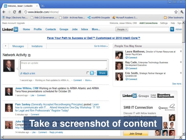The width and height of the screenshot is (186, 140).
Task: Connect with Erin Smith
Action: pos(131,79)
